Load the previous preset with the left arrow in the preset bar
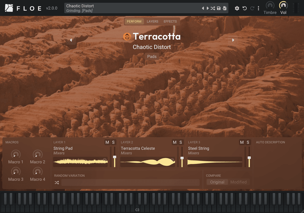The image size is (304, 213). 203,8
